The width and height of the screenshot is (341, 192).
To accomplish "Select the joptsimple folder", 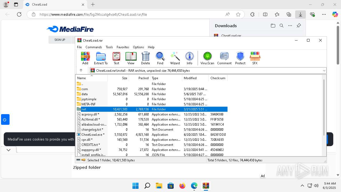I will [x=152, y=99].
